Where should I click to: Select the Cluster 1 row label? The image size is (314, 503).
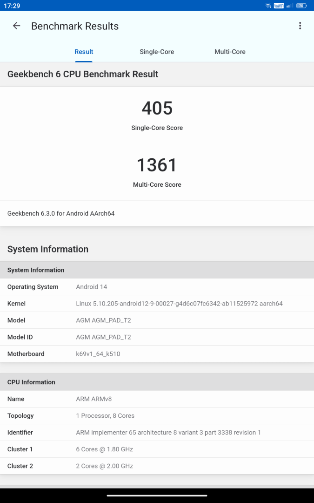(x=20, y=449)
